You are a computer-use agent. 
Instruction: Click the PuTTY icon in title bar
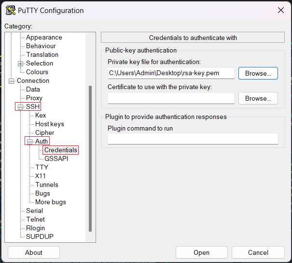point(11,10)
